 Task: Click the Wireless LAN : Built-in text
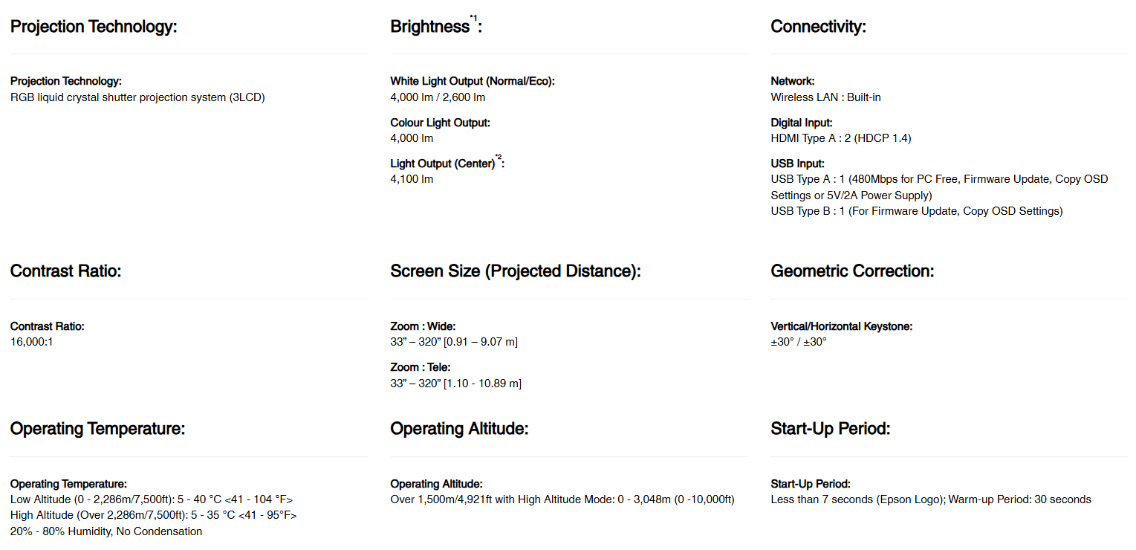825,97
